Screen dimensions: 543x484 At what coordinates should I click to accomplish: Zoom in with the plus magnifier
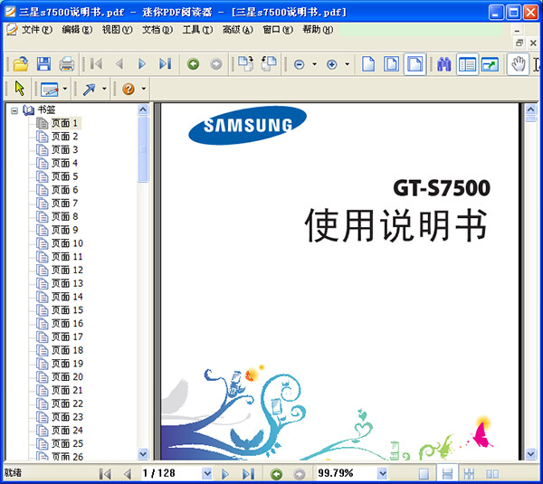click(x=332, y=64)
